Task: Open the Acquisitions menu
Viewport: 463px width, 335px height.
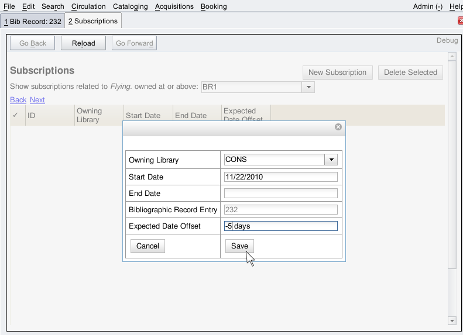Action: pos(174,6)
